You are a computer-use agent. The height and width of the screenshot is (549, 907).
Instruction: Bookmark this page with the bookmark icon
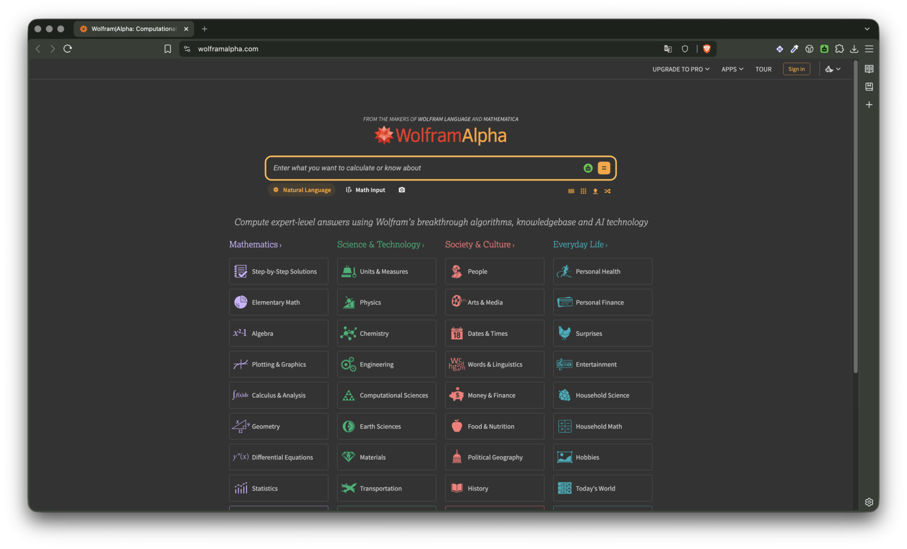coord(168,49)
